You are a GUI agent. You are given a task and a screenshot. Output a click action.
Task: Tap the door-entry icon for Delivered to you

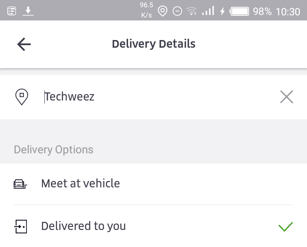click(20, 227)
